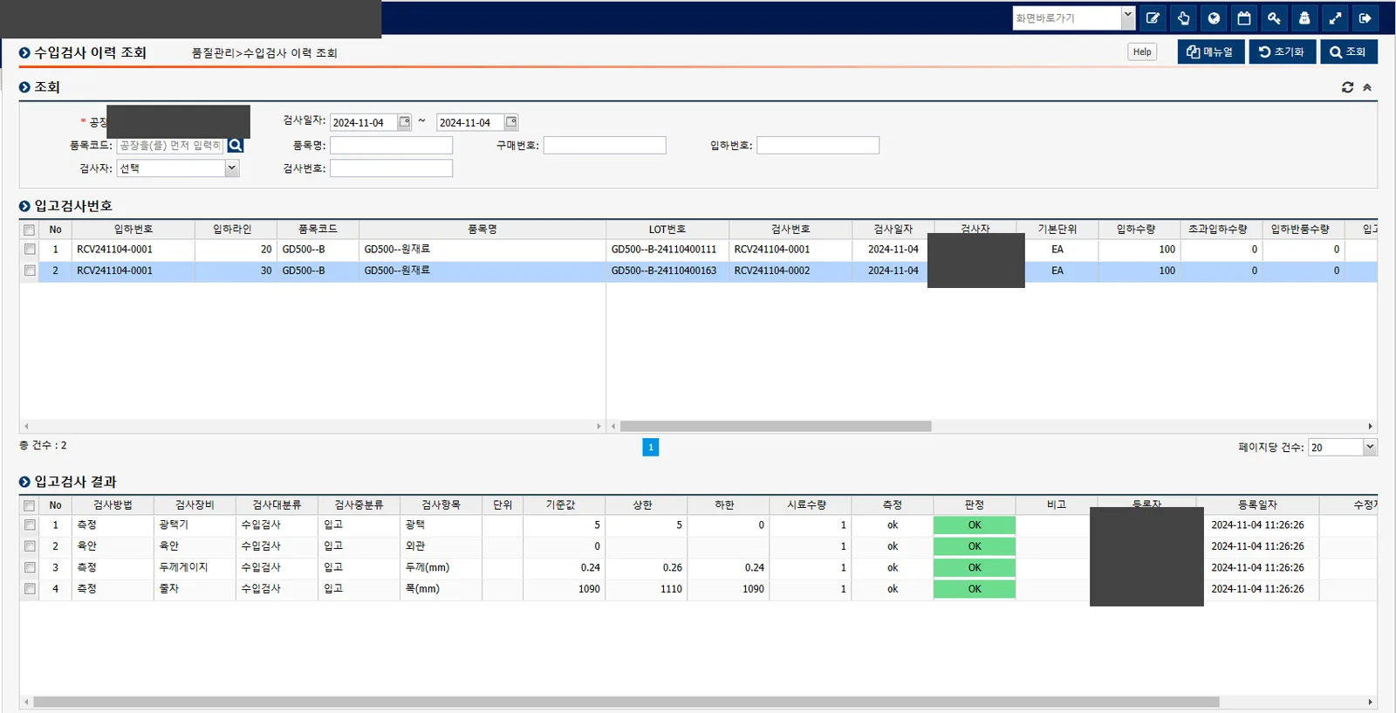This screenshot has height=713, width=1396.
Task: Click the refresh icon in 조회 section
Action: click(1347, 87)
